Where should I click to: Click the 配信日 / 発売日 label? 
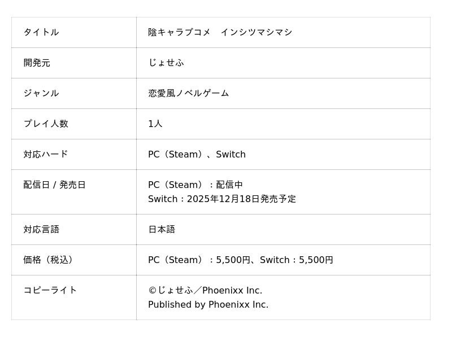click(54, 185)
